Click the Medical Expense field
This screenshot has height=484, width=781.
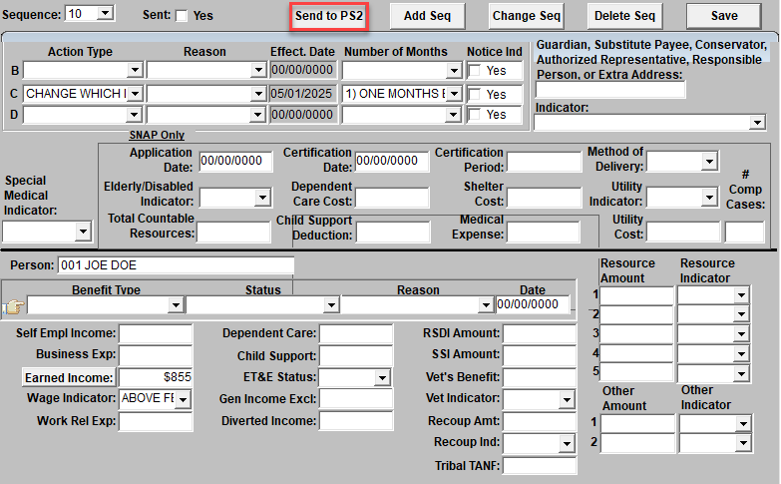pos(544,233)
